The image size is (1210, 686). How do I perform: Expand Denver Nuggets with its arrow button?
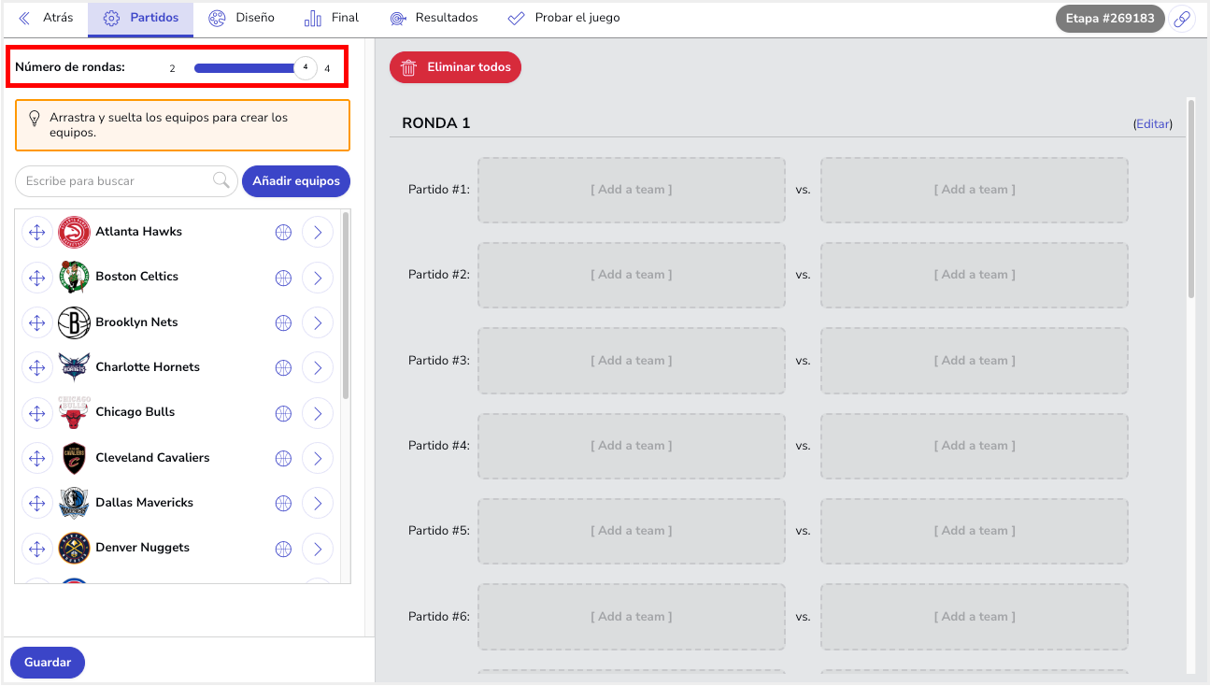tap(318, 548)
